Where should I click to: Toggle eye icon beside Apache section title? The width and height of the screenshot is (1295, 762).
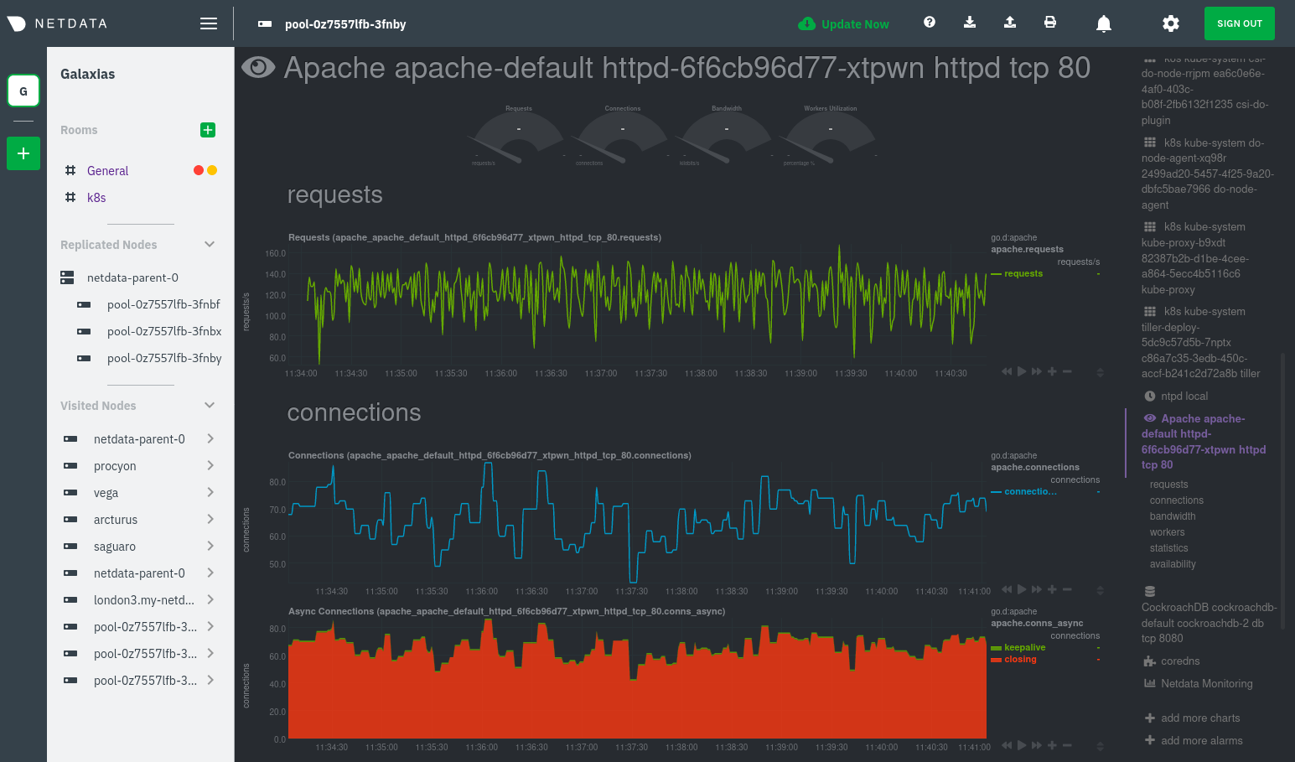[x=258, y=68]
